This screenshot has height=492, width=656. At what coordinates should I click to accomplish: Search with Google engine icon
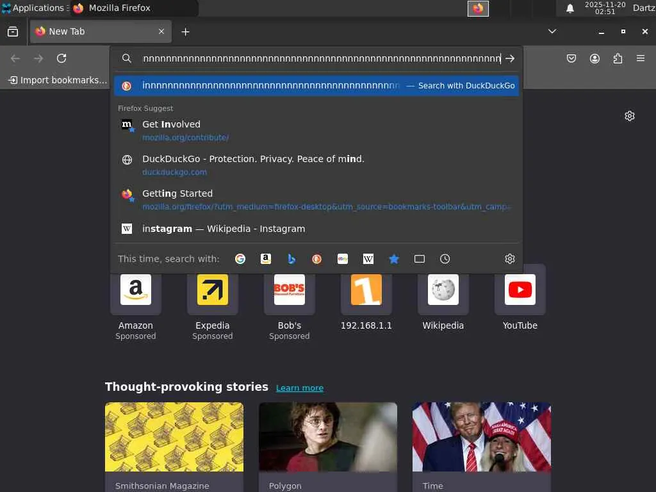tap(240, 259)
